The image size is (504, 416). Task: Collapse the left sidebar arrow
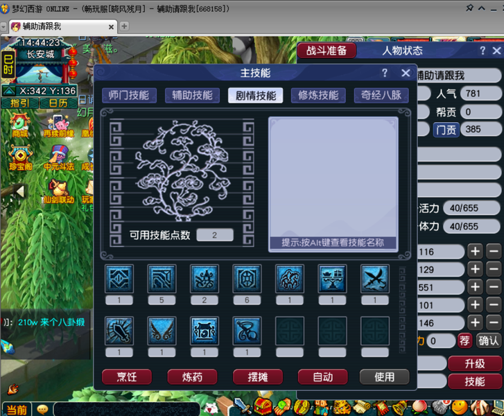click(x=19, y=191)
